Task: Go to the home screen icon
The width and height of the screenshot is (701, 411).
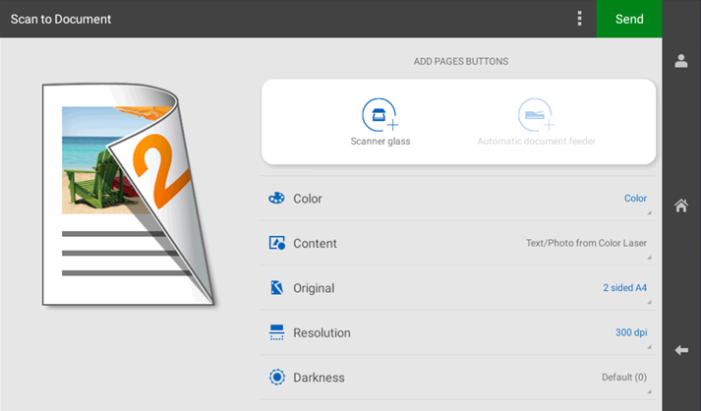Action: tap(680, 205)
